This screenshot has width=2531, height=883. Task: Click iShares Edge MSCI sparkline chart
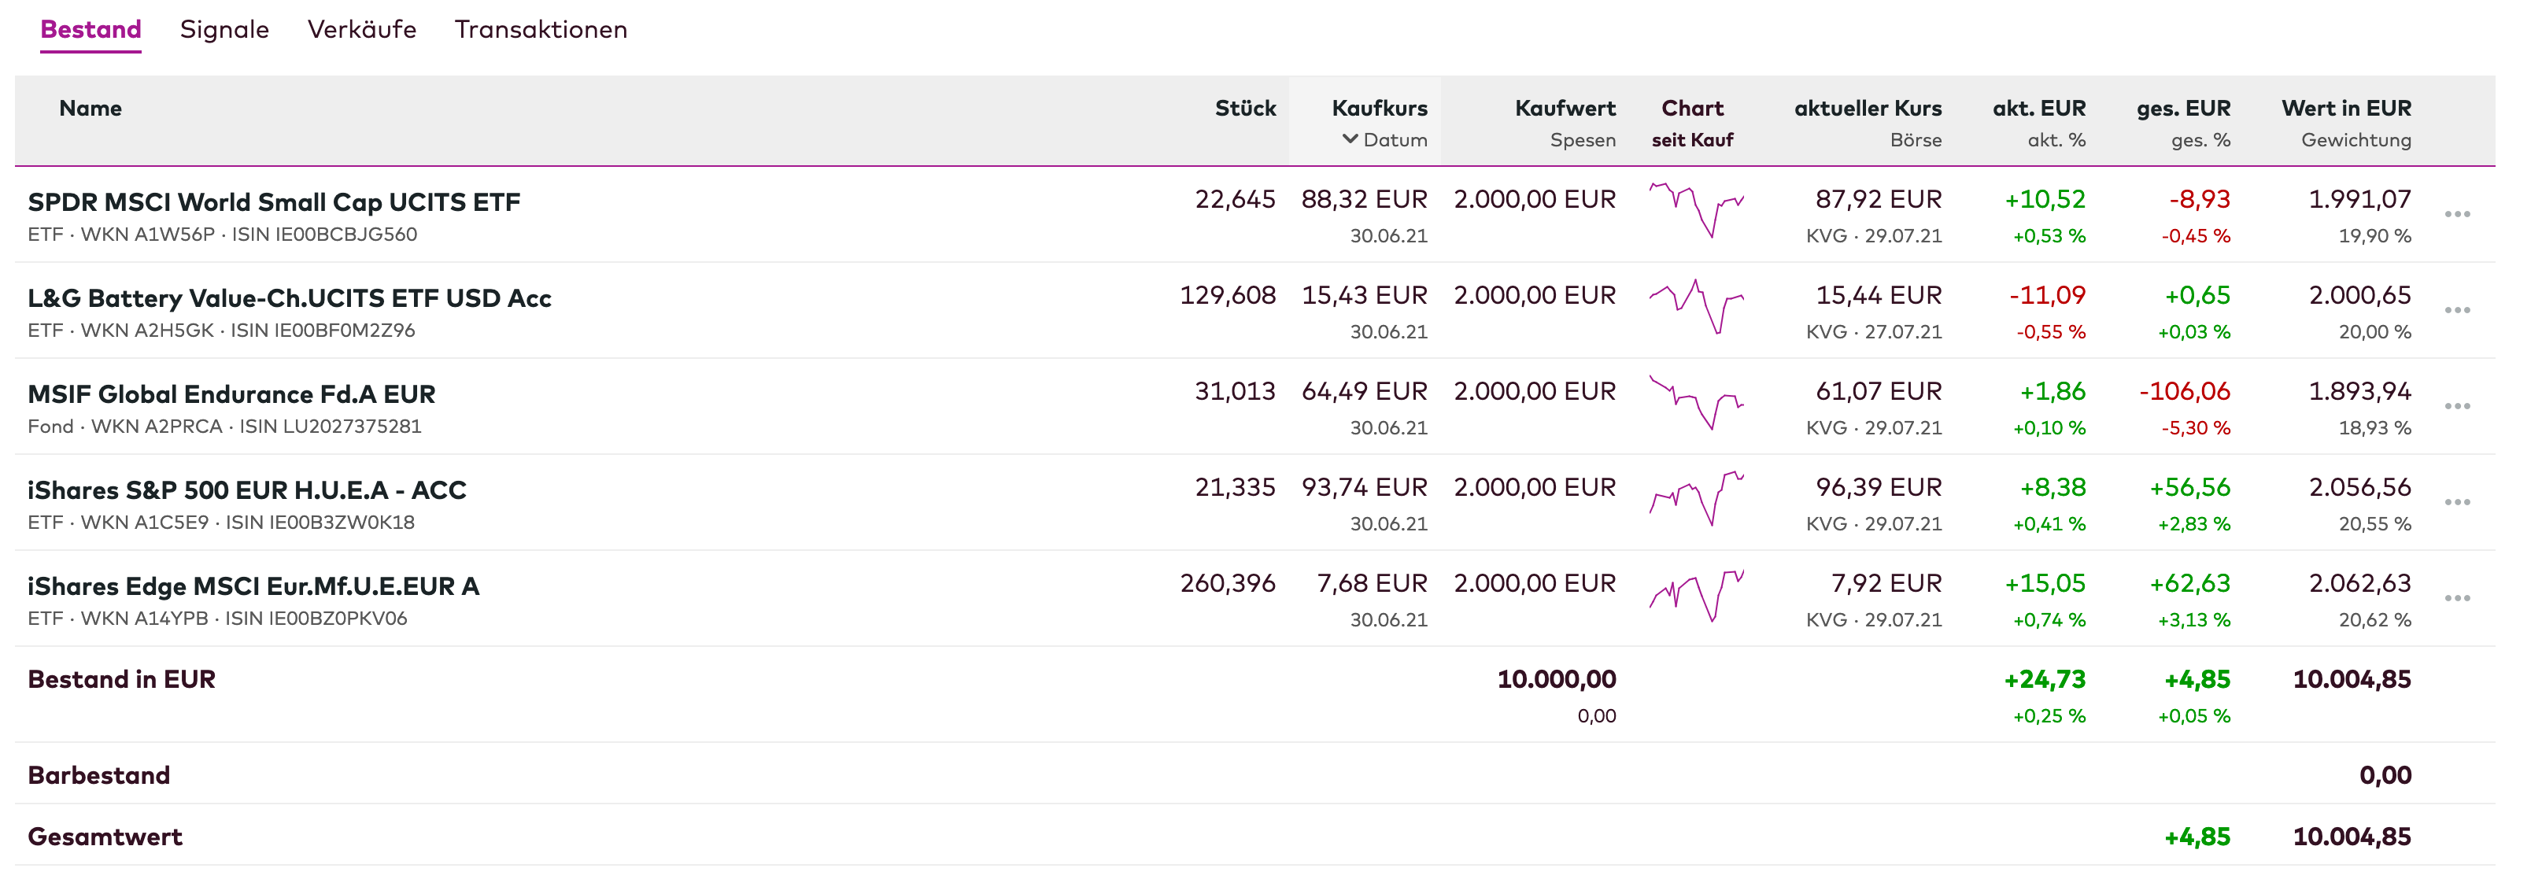(x=1696, y=595)
